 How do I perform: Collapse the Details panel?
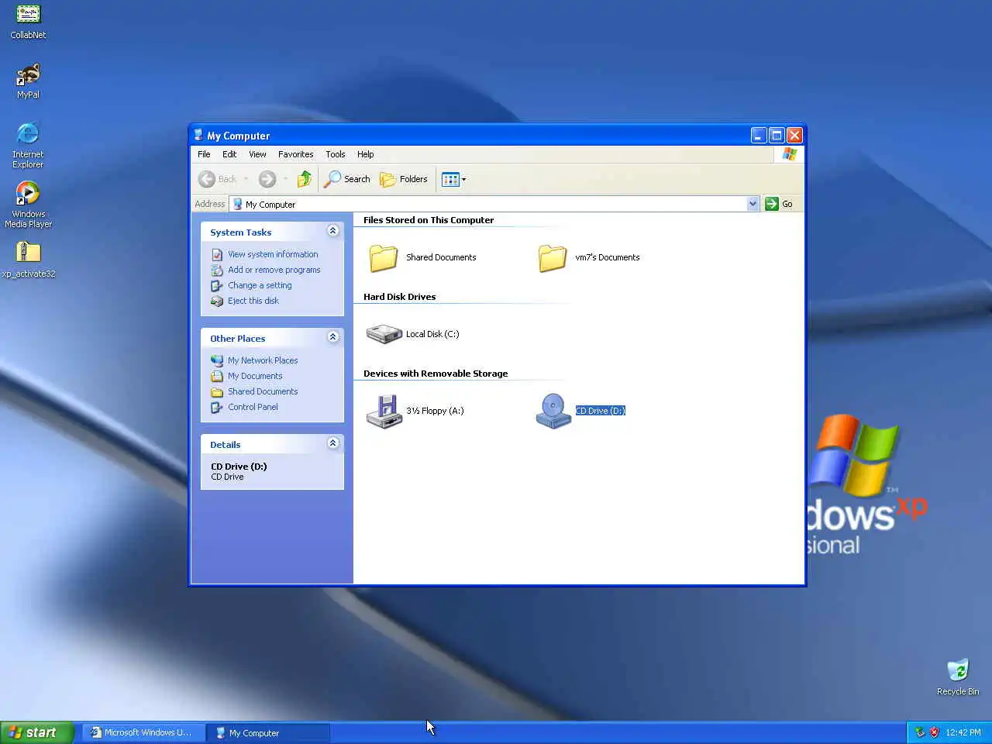pyautogui.click(x=333, y=443)
